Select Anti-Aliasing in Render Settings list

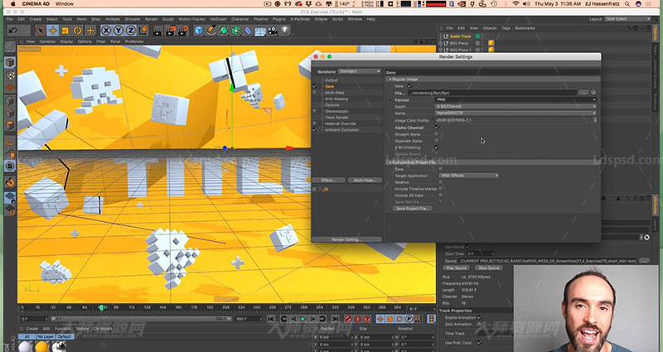(336, 99)
